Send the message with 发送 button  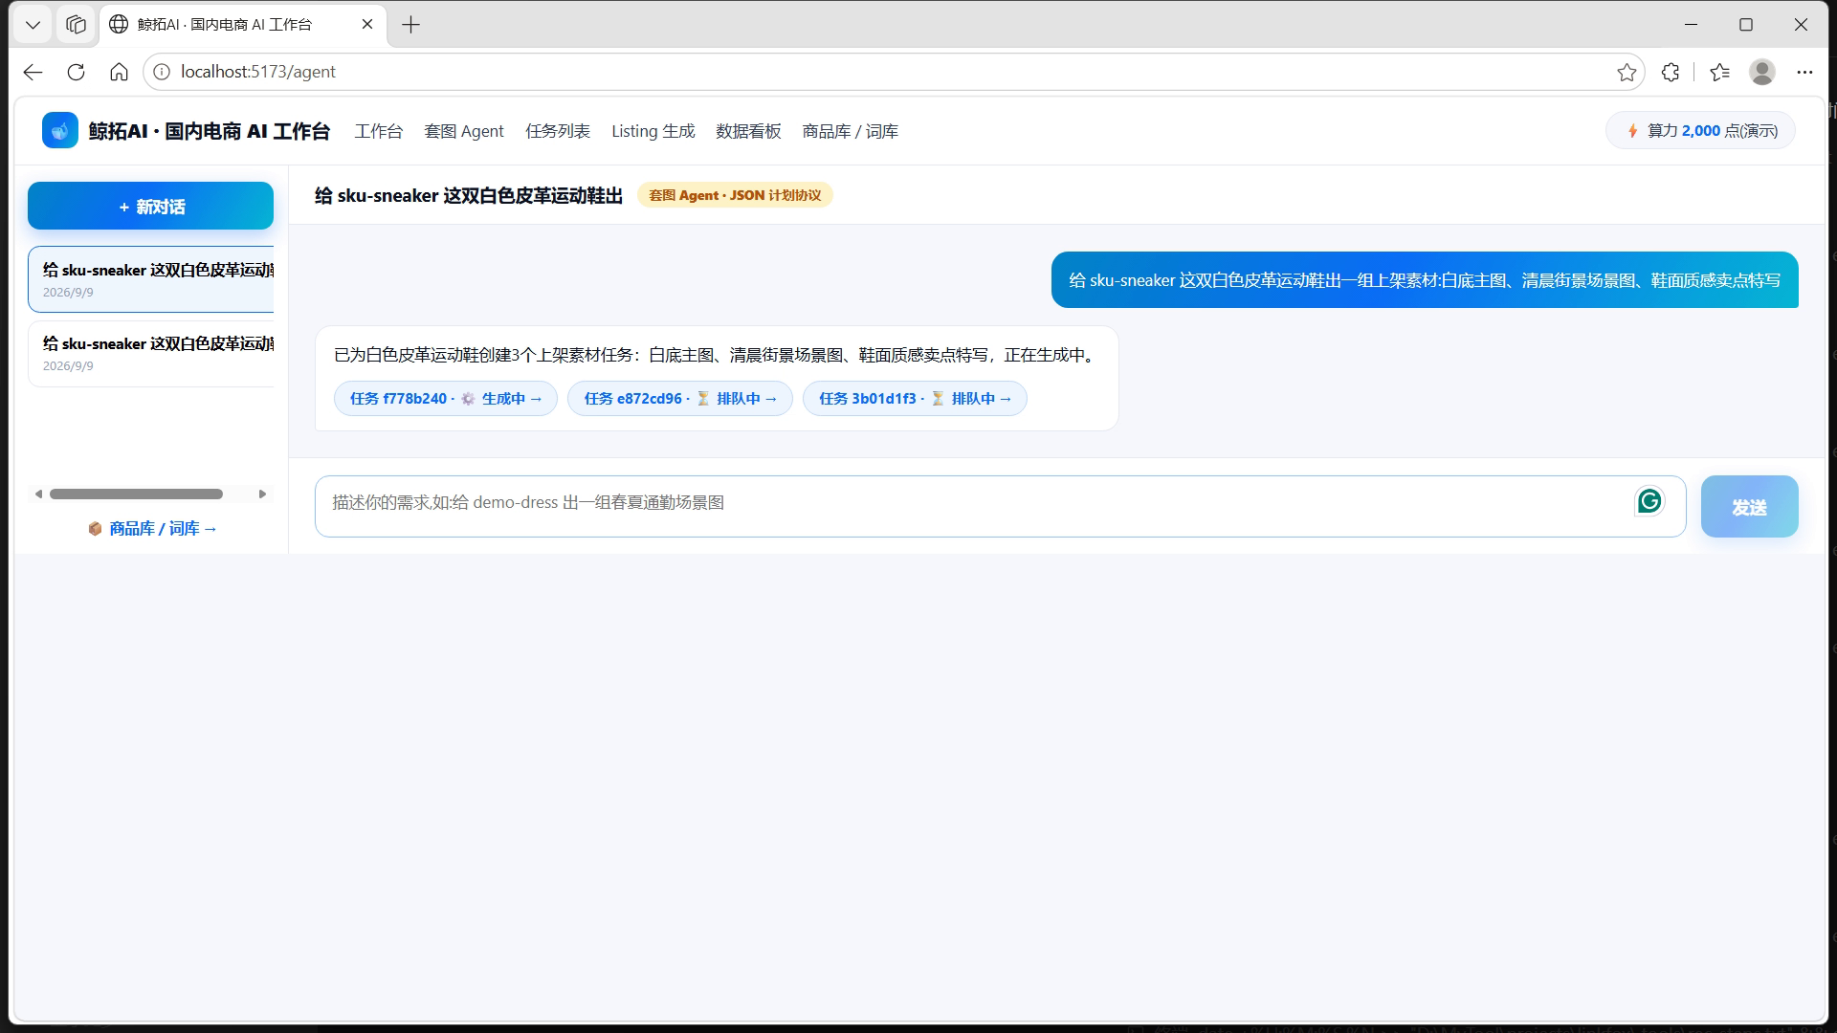tap(1749, 507)
